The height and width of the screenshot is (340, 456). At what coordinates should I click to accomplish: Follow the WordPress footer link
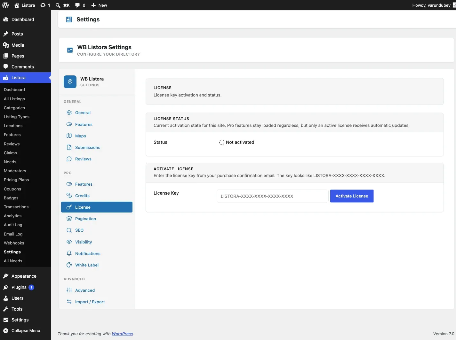122,334
